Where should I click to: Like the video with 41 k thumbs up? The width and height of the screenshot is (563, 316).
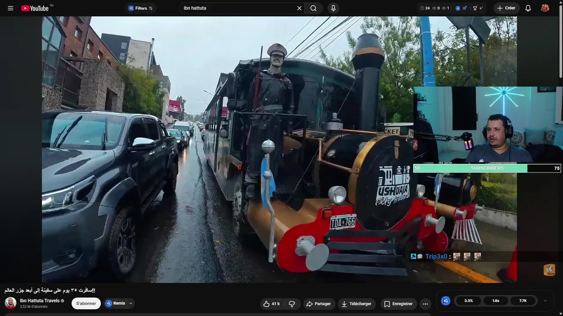(271, 304)
